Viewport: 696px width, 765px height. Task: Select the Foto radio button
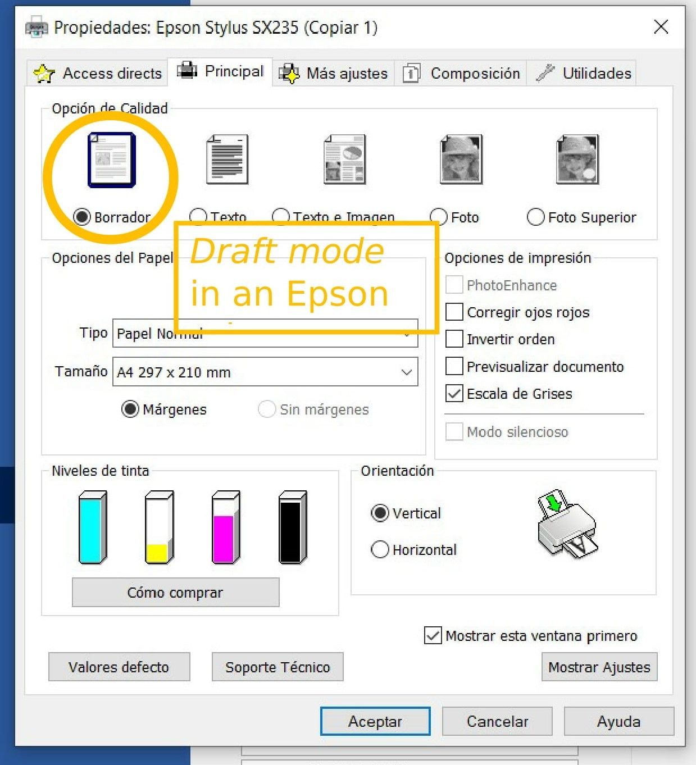[439, 217]
